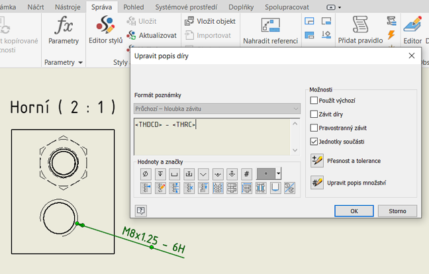Insert the hole depth symbol
The image size is (429, 274).
pos(160,173)
